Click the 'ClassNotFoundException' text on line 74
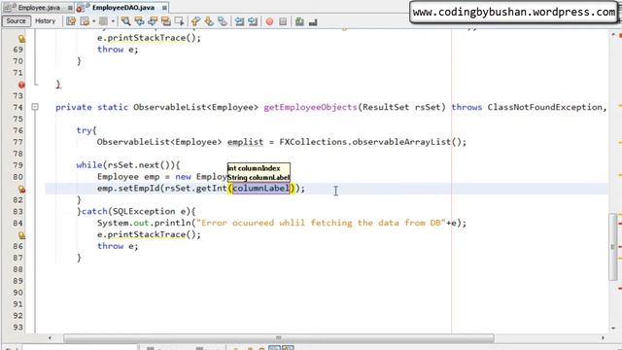Image resolution: width=622 pixels, height=350 pixels. click(545, 107)
